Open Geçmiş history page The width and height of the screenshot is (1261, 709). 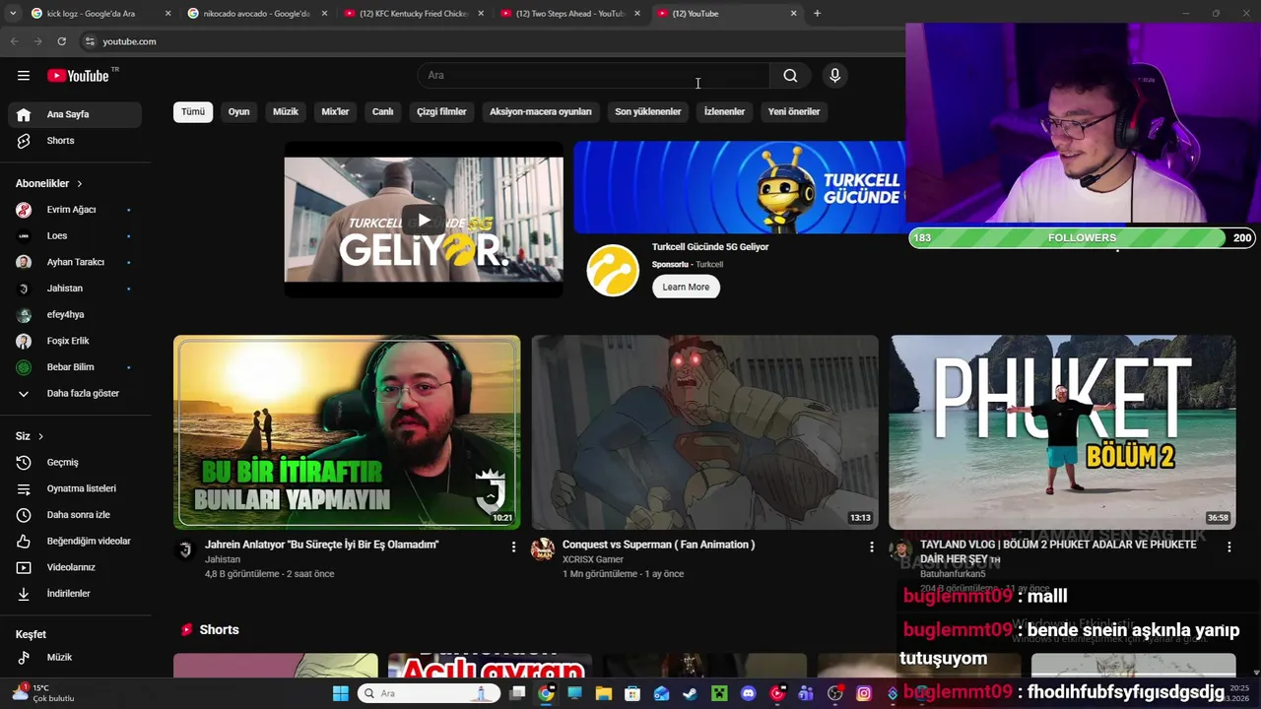tap(75, 463)
